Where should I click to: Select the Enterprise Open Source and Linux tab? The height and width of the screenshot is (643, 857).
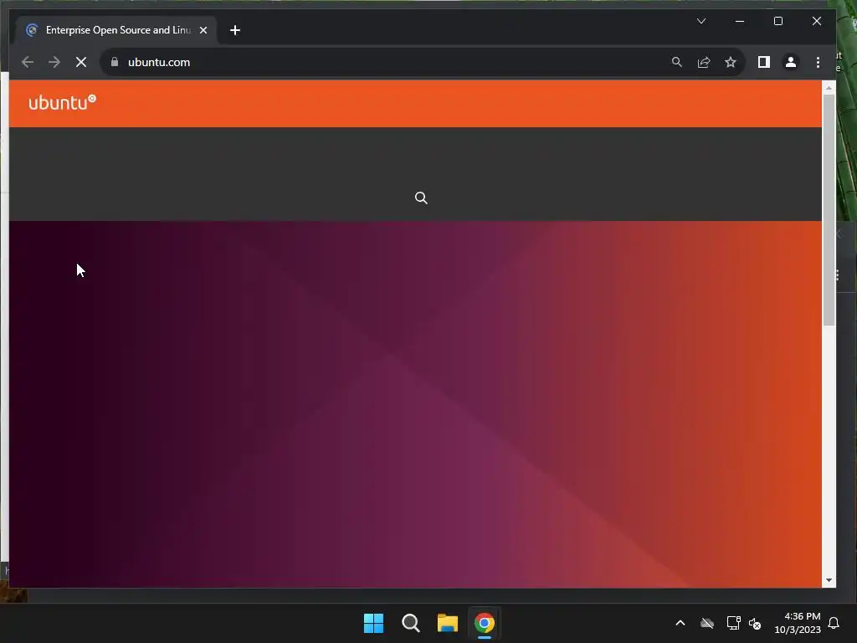coord(117,30)
